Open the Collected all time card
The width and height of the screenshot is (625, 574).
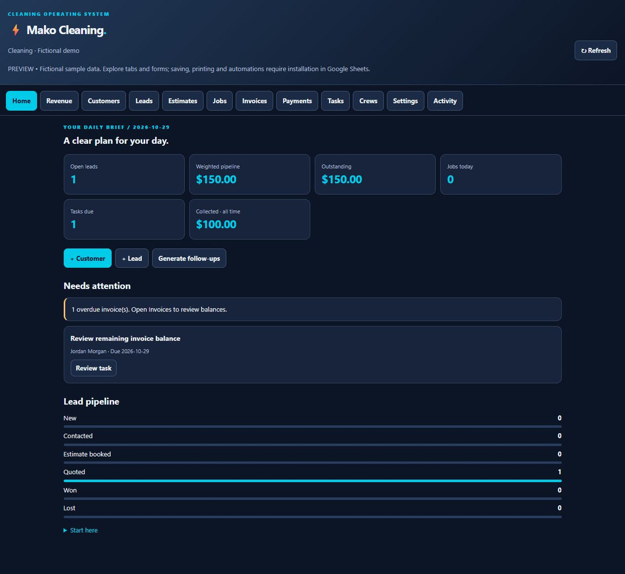click(249, 219)
